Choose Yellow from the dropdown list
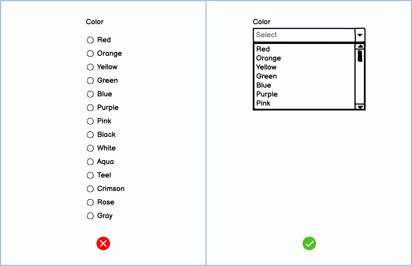The height and width of the screenshot is (266, 412). pos(266,67)
